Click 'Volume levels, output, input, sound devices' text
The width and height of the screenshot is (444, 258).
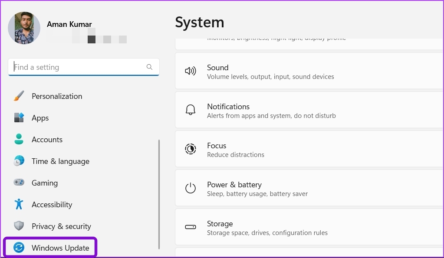pos(270,77)
